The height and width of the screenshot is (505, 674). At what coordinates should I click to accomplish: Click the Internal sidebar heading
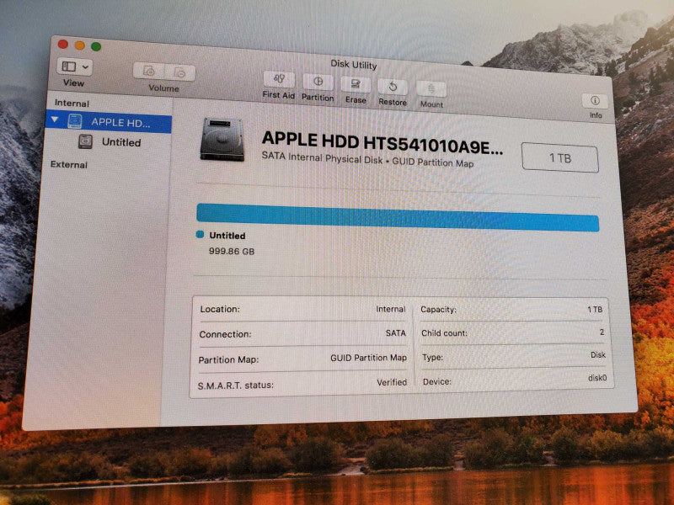[72, 103]
